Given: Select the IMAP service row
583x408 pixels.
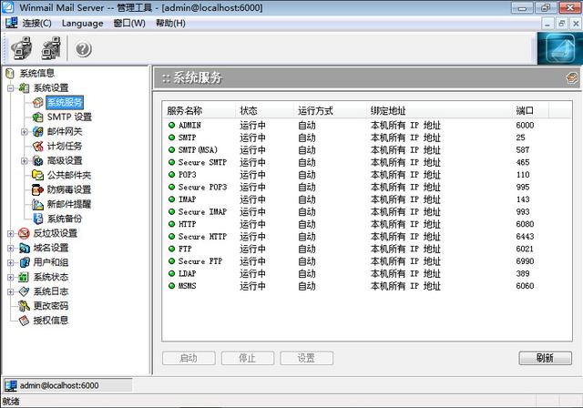Looking at the screenshot, I should point(366,199).
